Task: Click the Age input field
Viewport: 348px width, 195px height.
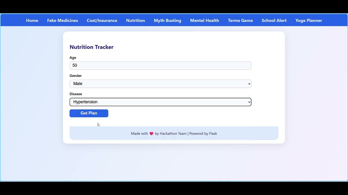Action: coord(160,66)
